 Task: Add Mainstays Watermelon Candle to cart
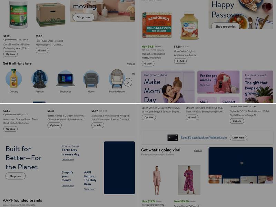tap(98, 125)
